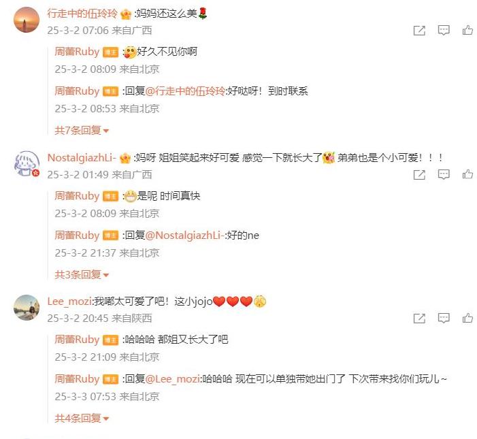
Task: Forward the Lee_mozi comment
Action: 419,319
